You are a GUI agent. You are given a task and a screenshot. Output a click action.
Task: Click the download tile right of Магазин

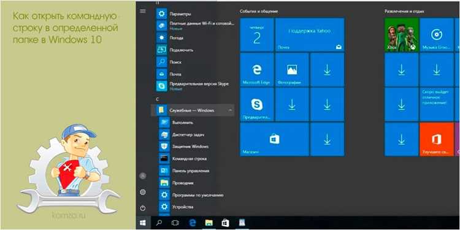click(327, 139)
